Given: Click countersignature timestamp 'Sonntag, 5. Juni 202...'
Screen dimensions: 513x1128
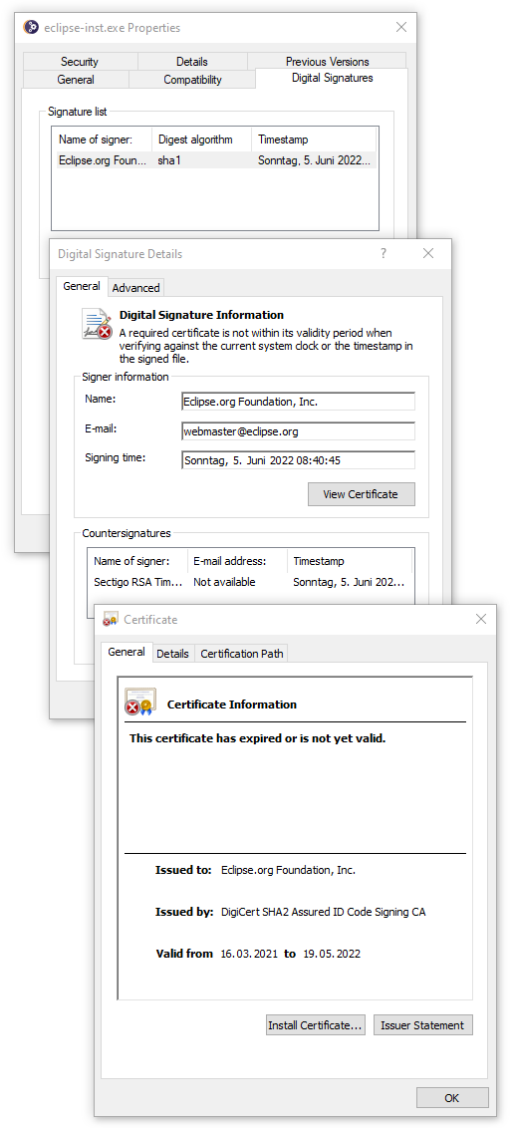Looking at the screenshot, I should (x=349, y=582).
